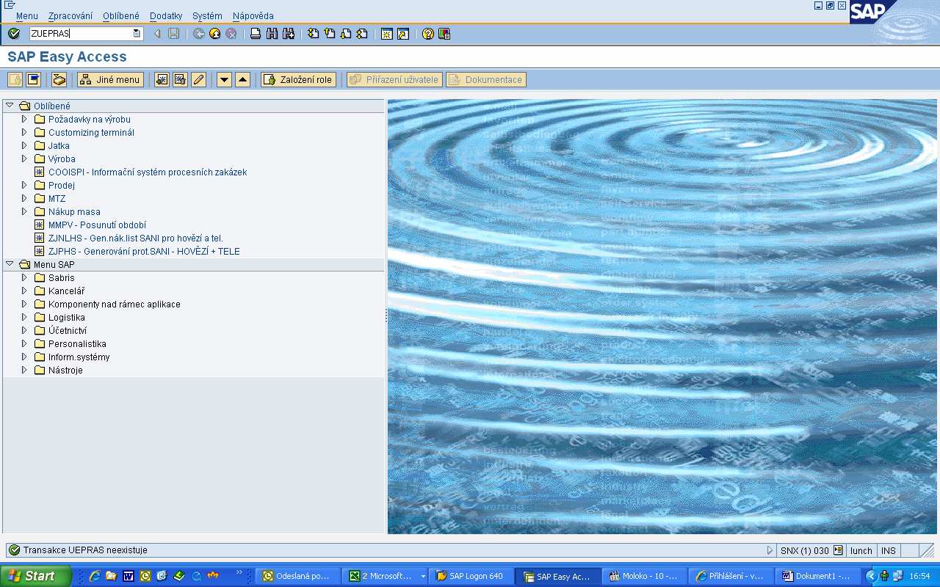Click the Change Favorites pencil icon
The image size is (940, 587).
point(198,80)
